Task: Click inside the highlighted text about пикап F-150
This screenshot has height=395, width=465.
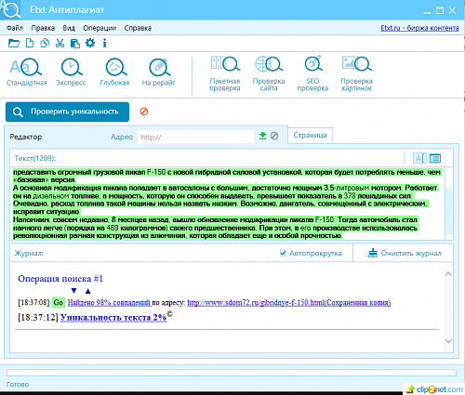Action: click(226, 204)
